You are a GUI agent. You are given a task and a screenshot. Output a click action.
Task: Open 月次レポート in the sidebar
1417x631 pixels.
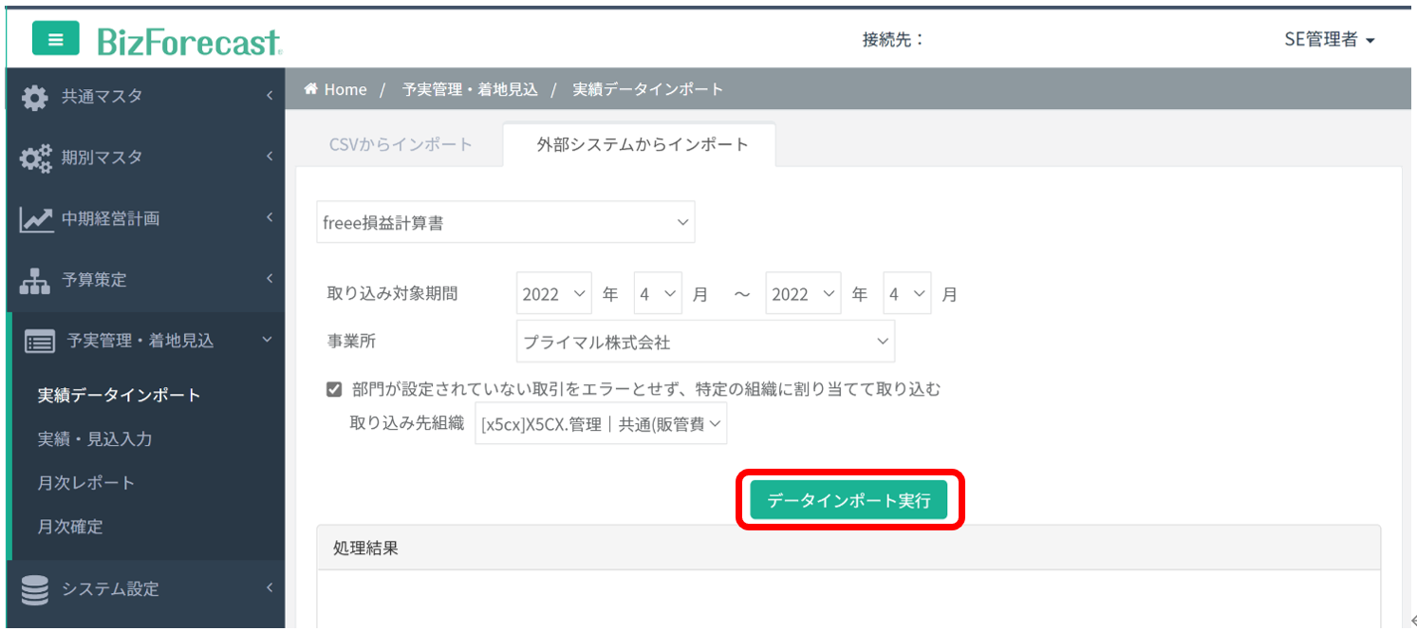86,482
